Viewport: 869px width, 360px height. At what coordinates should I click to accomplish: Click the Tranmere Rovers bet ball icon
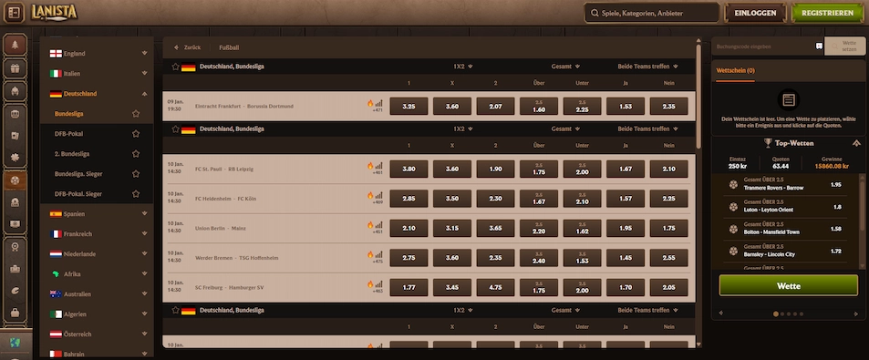[x=733, y=184]
